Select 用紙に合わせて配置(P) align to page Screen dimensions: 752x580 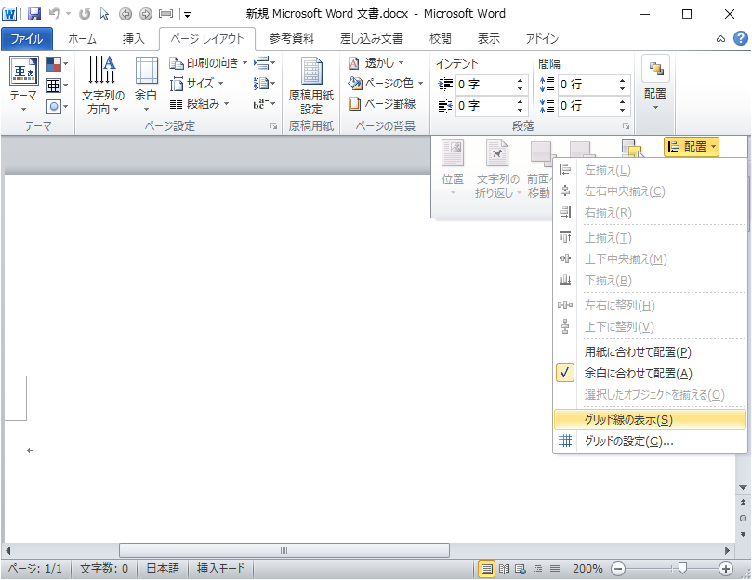point(651,352)
